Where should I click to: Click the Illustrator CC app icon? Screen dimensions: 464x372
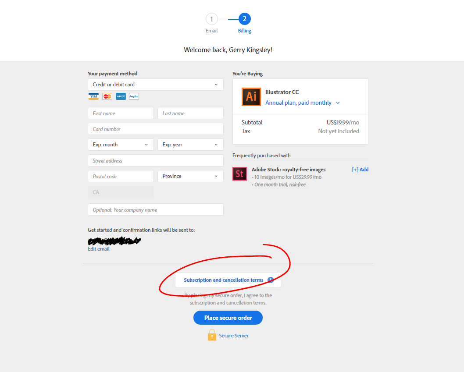click(x=251, y=96)
